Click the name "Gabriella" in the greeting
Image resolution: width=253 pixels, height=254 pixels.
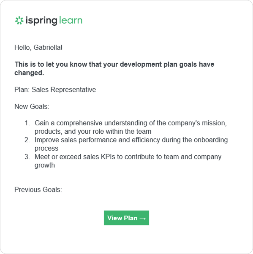coord(47,47)
